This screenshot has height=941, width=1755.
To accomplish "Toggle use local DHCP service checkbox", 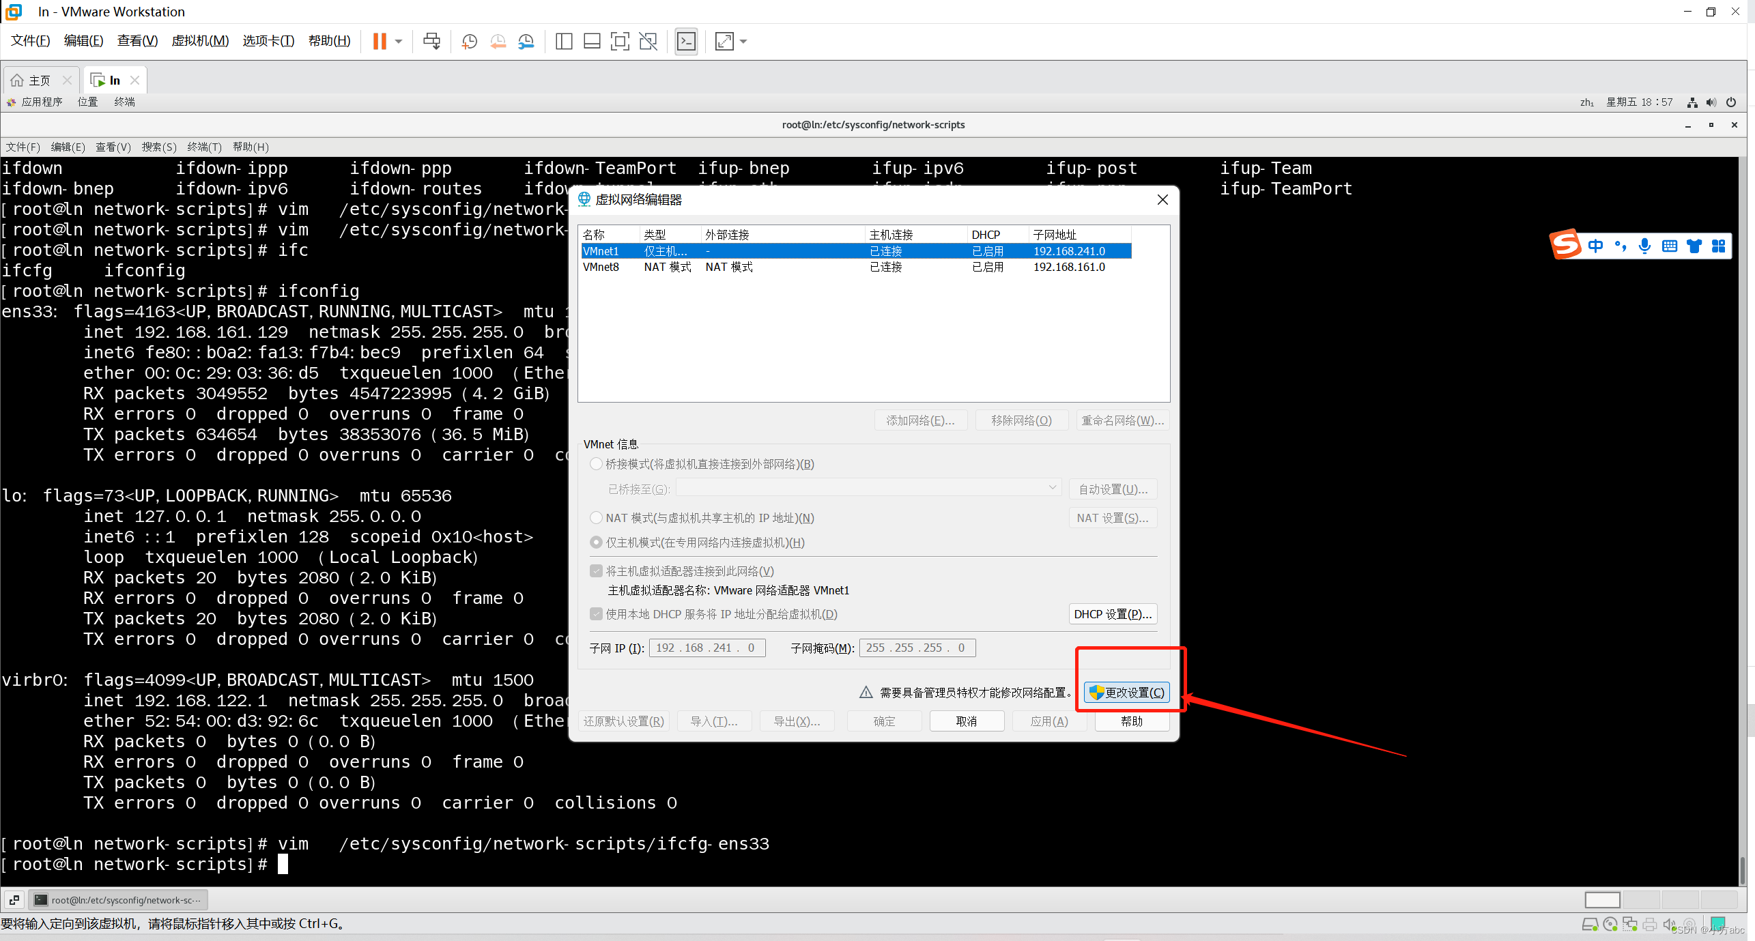I will point(596,614).
